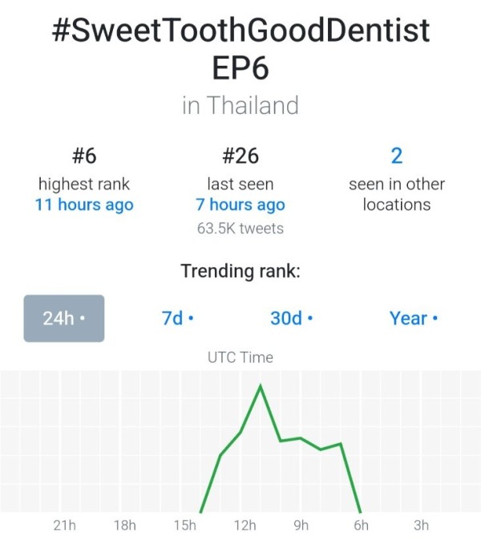Open the '7 hours ago' last seen link
The width and height of the screenshot is (481, 542).
coord(240,205)
